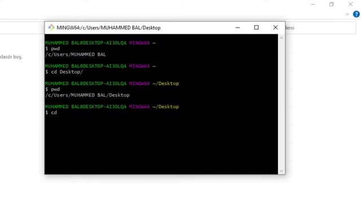Close the background Explorer window
Screen dimensions: 361x203
click(x=350, y=4)
